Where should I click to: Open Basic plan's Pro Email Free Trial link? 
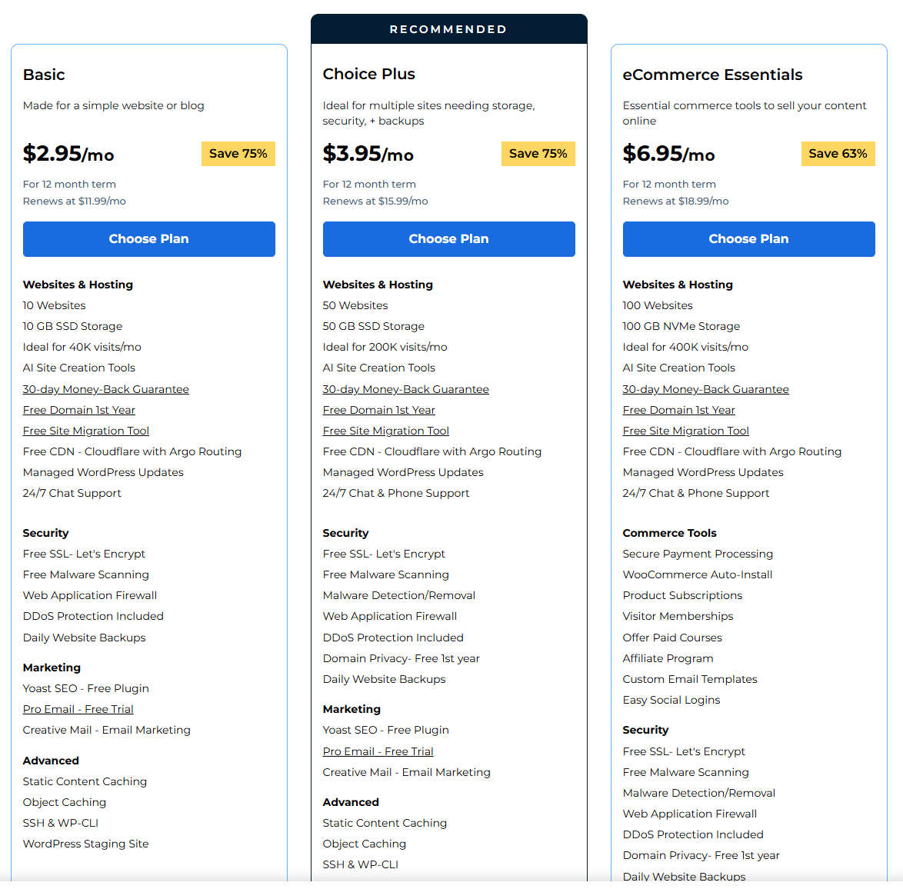point(78,709)
